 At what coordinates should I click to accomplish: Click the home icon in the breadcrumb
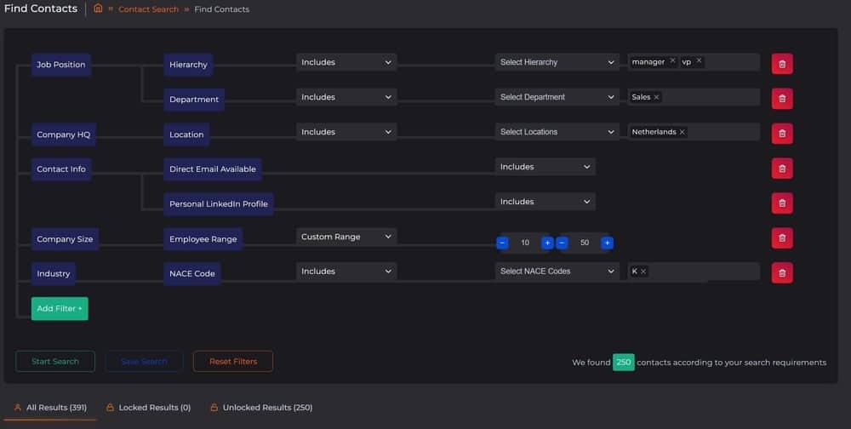tap(98, 9)
